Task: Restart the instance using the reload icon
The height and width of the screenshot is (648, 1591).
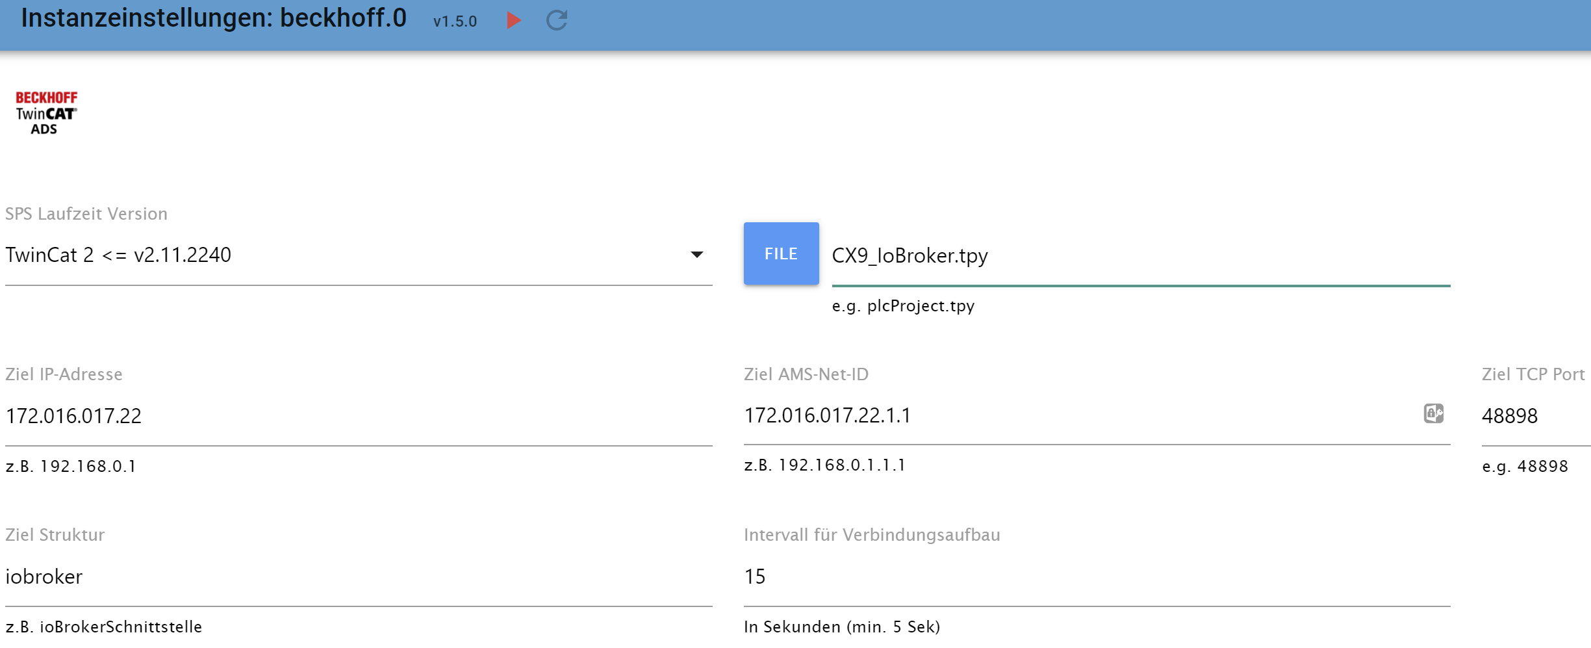Action: (x=557, y=21)
